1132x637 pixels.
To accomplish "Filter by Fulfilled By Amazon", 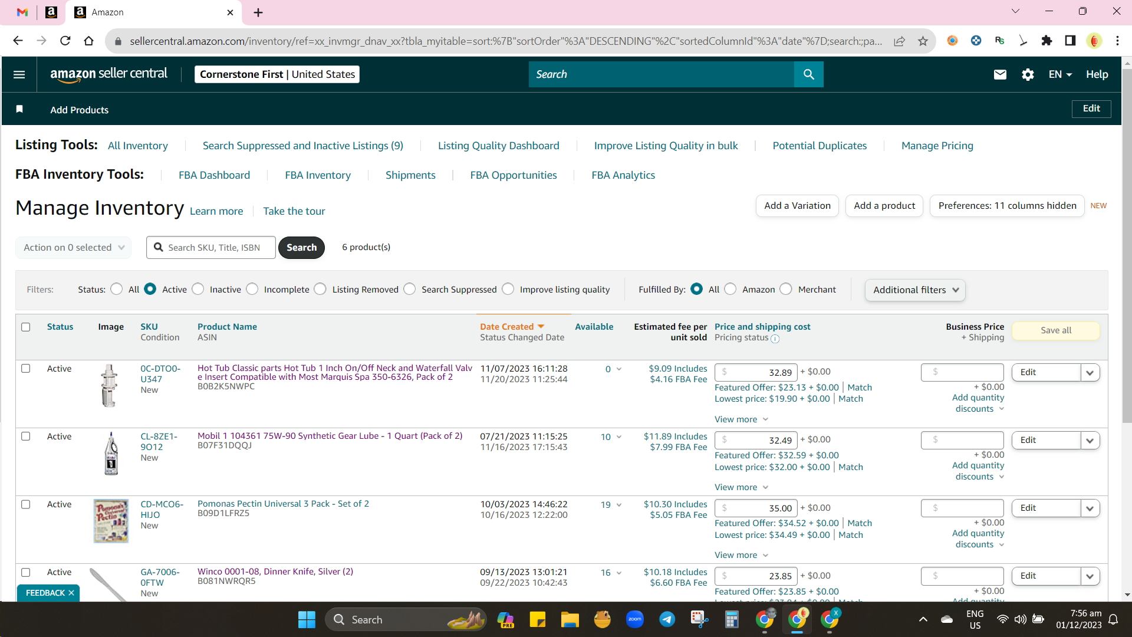I will point(730,289).
